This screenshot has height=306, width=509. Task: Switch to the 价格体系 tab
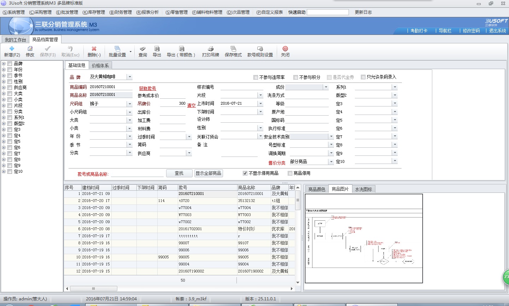pyautogui.click(x=100, y=66)
